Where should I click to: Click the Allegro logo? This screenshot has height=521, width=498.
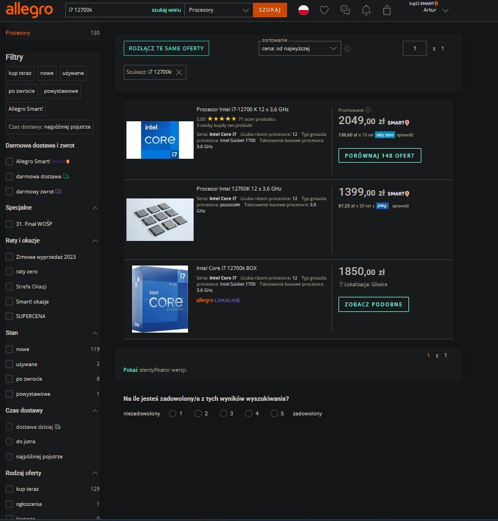click(29, 10)
